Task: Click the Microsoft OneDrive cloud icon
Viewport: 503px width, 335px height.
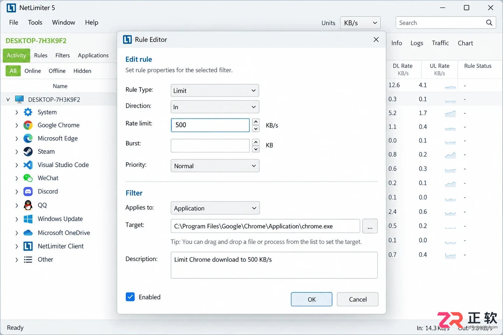Action: pyautogui.click(x=28, y=233)
